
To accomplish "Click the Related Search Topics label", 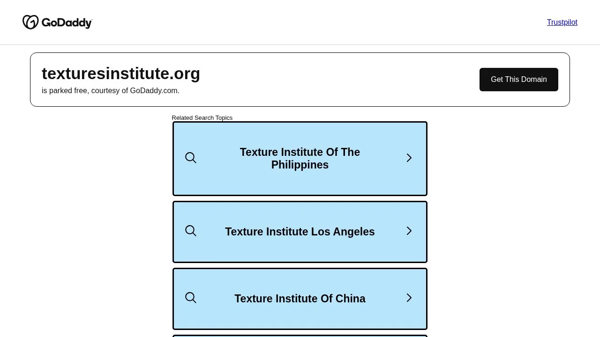I will 202,118.
